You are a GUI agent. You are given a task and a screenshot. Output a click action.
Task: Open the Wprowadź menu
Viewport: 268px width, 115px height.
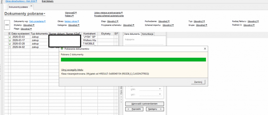(71, 13)
